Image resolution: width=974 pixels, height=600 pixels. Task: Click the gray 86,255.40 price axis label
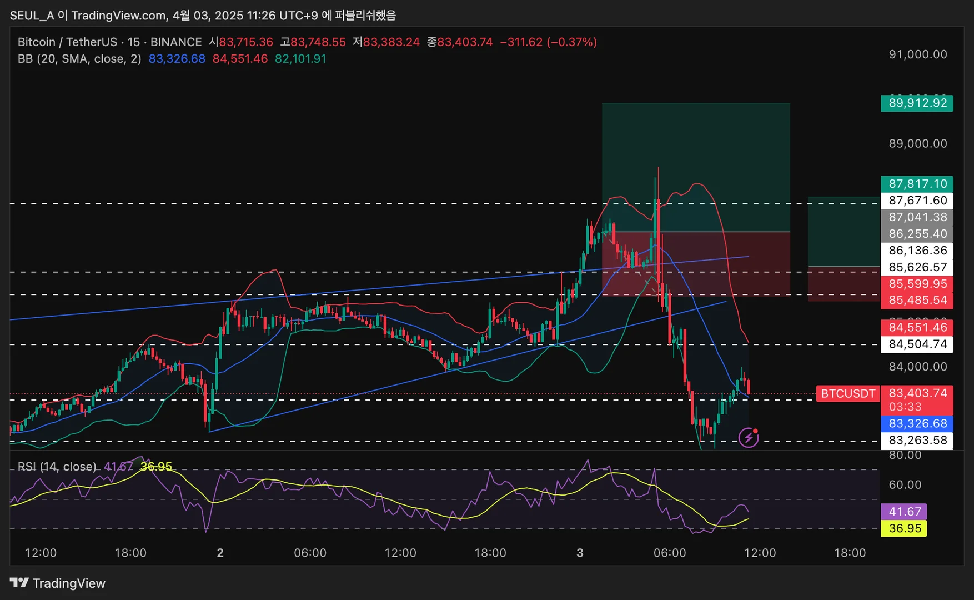point(917,234)
